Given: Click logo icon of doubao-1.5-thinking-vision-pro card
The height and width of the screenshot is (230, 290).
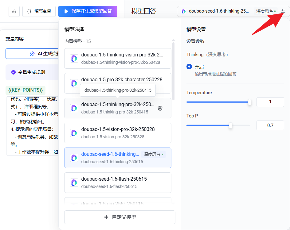Looking at the screenshot, I should pos(74,58).
